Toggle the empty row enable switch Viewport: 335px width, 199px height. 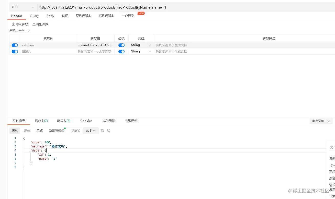coord(15,52)
